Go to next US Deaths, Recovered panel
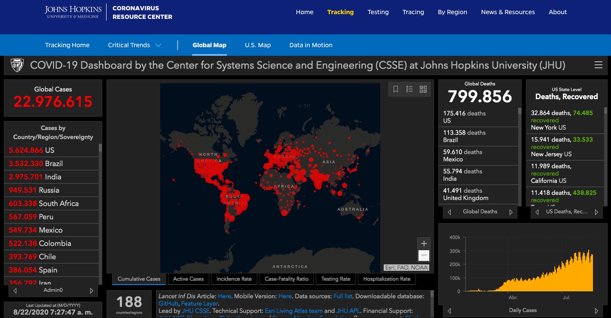 (596, 212)
